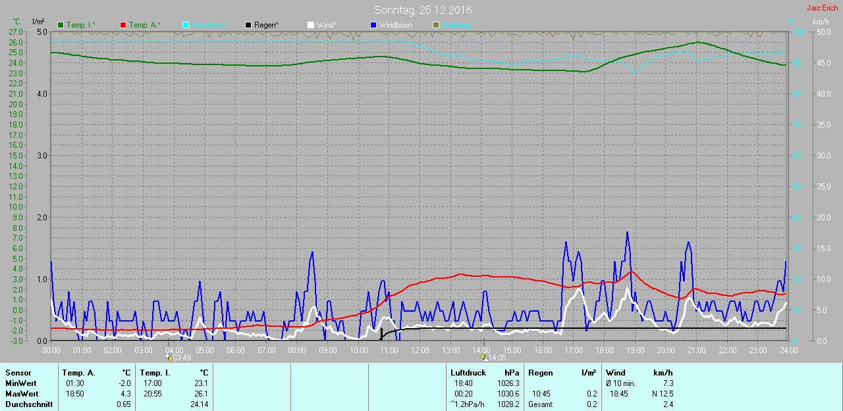Click the marker icon at 14:05
Image resolution: width=843 pixels, height=411 pixels.
(485, 357)
